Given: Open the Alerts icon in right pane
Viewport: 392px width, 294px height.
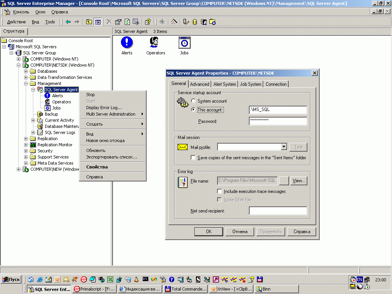Looking at the screenshot, I should tap(127, 46).
